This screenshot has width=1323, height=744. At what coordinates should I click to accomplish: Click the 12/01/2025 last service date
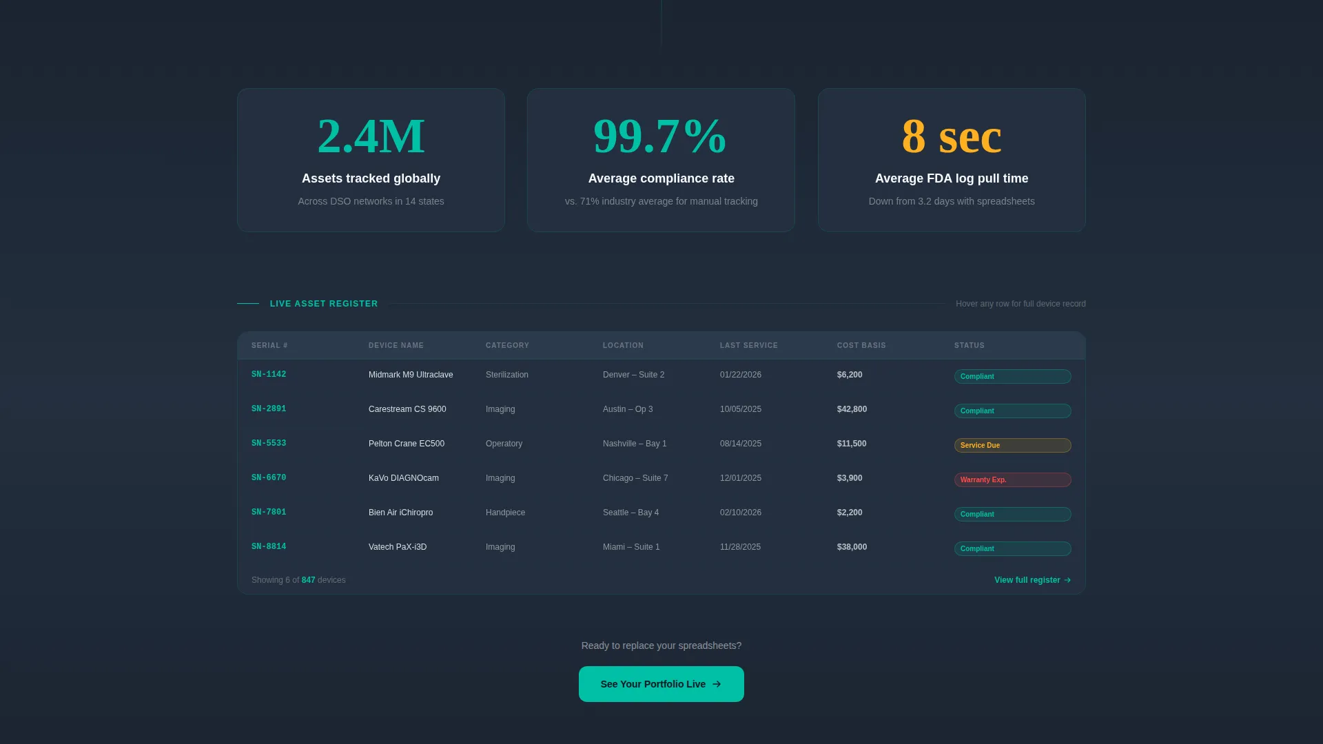click(741, 478)
